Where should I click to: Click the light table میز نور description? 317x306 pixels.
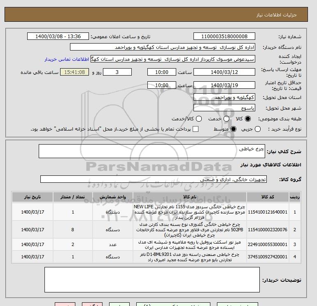tap(190, 245)
